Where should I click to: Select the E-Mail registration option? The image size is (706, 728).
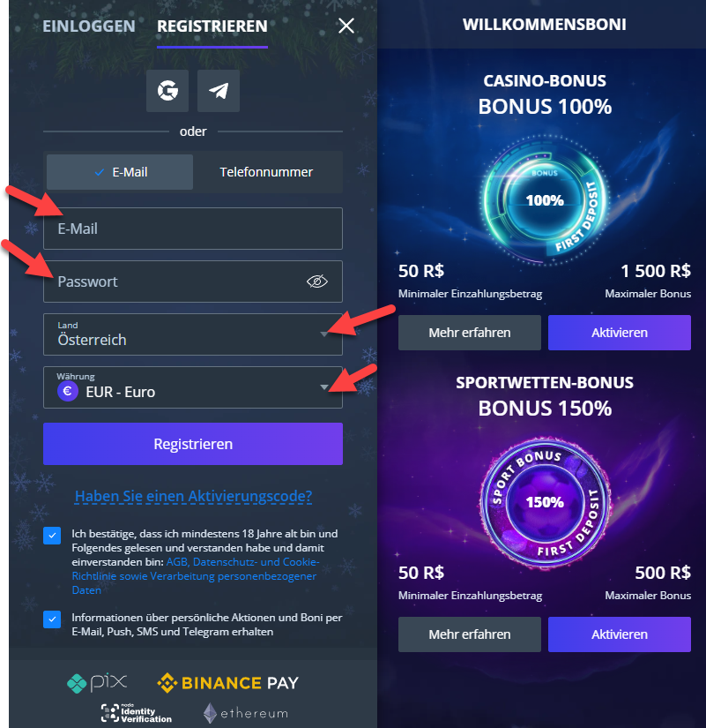[x=120, y=172]
